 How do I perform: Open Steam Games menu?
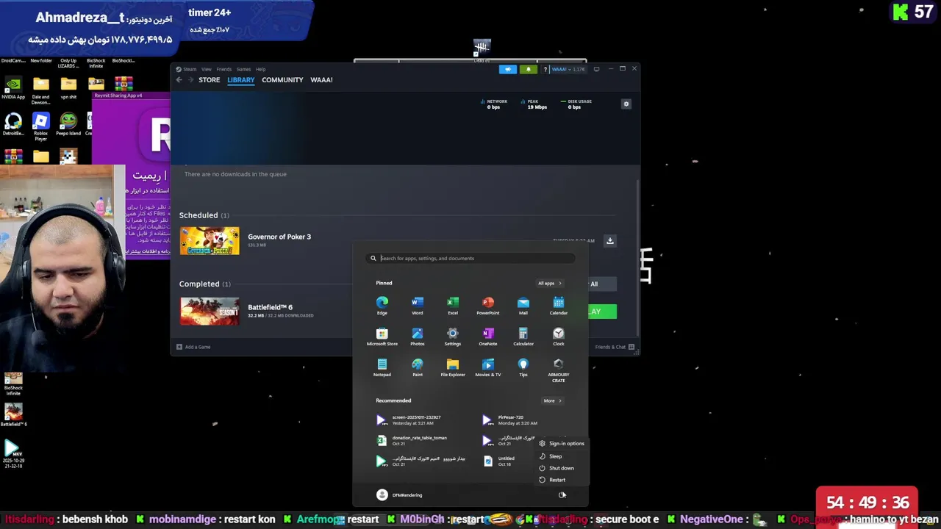pyautogui.click(x=243, y=69)
